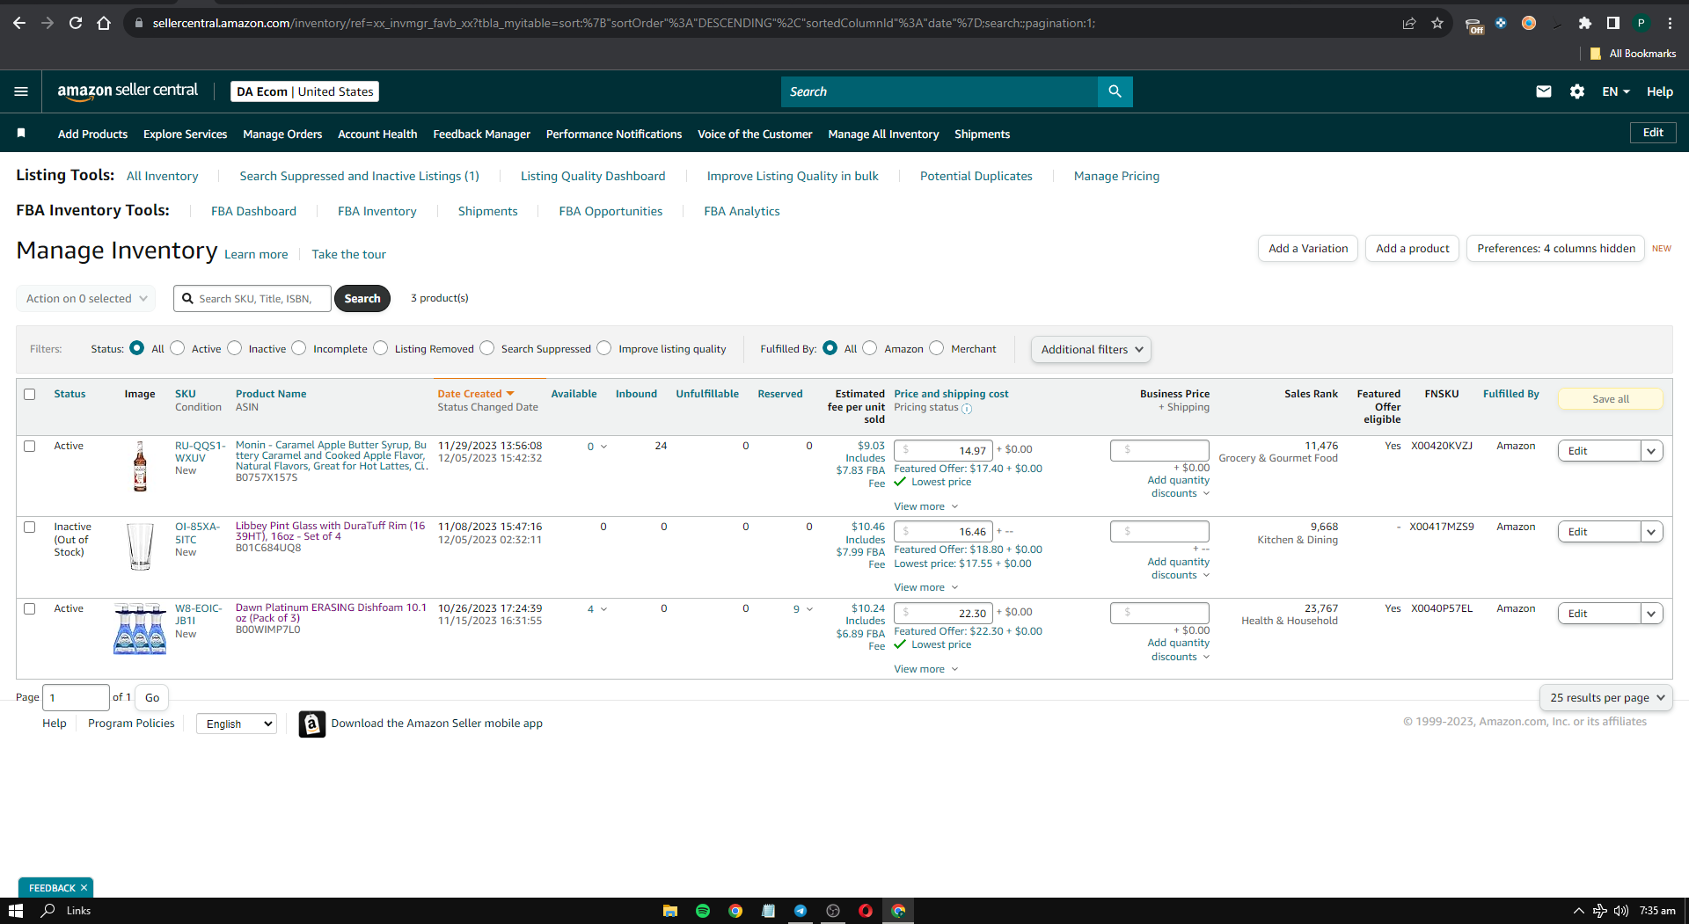1689x924 pixels.
Task: Expand Available quantity arrow for Dawn row
Action: click(603, 609)
